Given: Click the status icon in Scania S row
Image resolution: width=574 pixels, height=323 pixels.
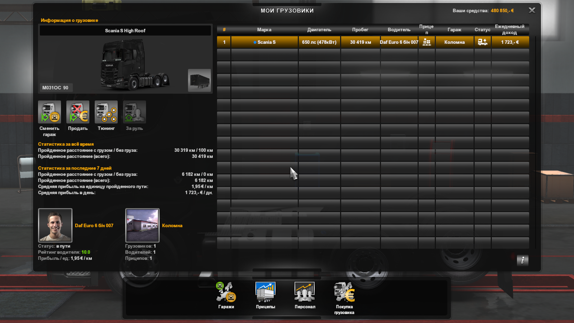Looking at the screenshot, I should [483, 42].
